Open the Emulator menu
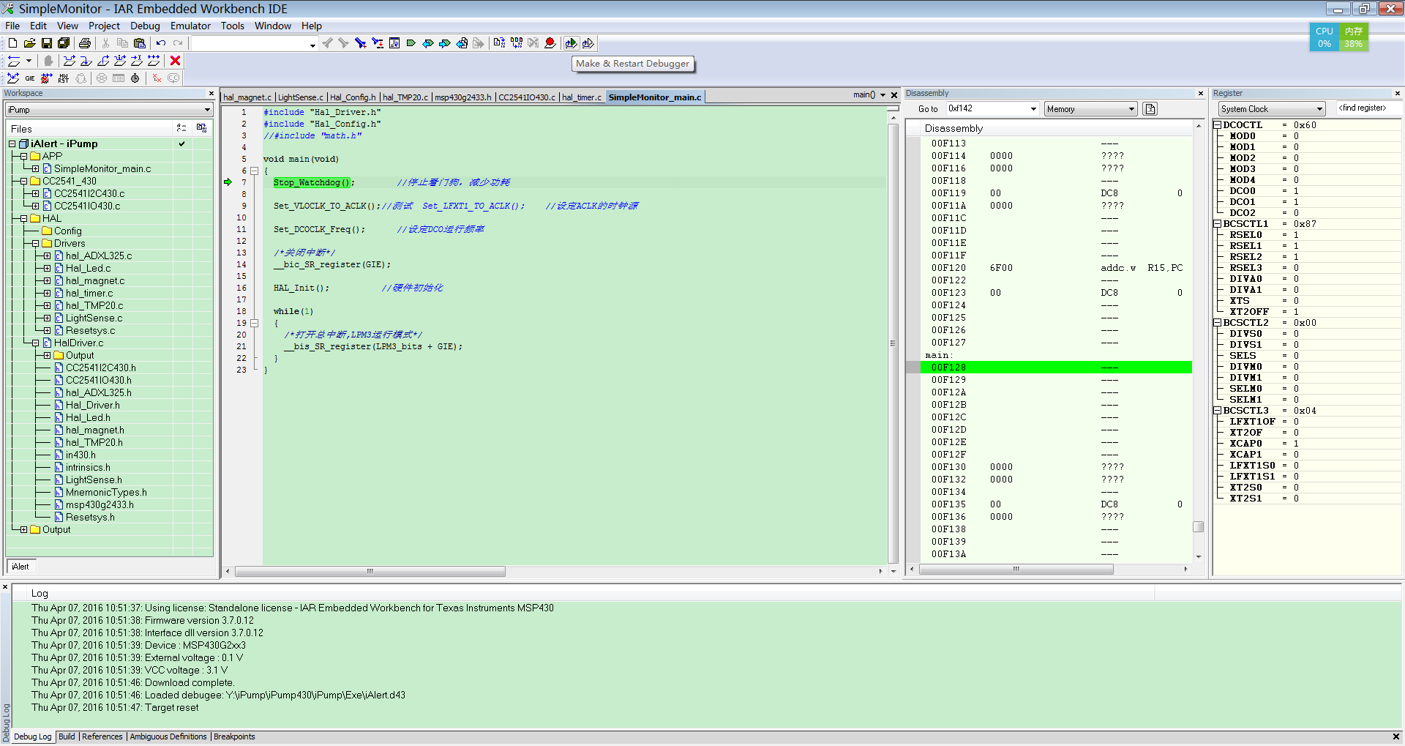This screenshot has height=746, width=1405. coord(190,26)
